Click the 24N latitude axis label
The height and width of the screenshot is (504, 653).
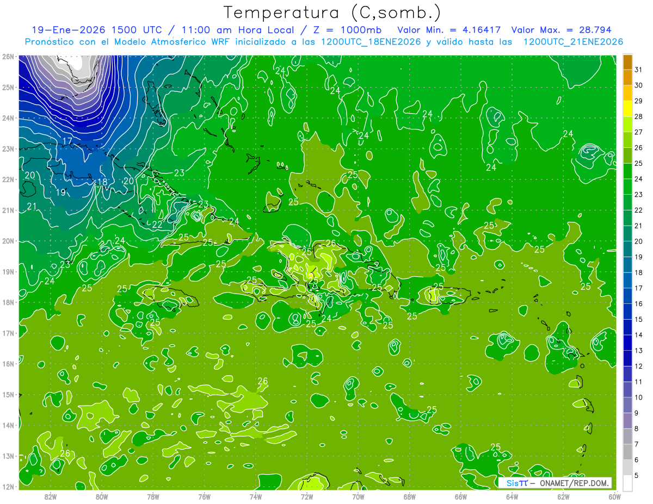[x=8, y=118]
